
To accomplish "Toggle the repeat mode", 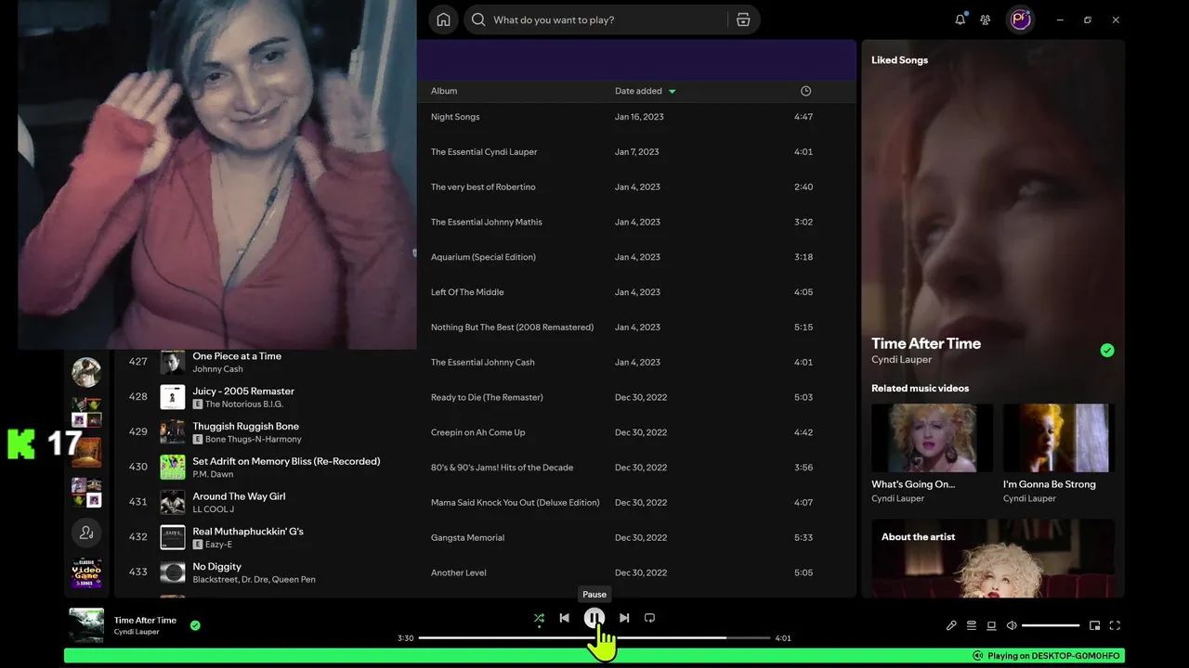I will tap(649, 618).
